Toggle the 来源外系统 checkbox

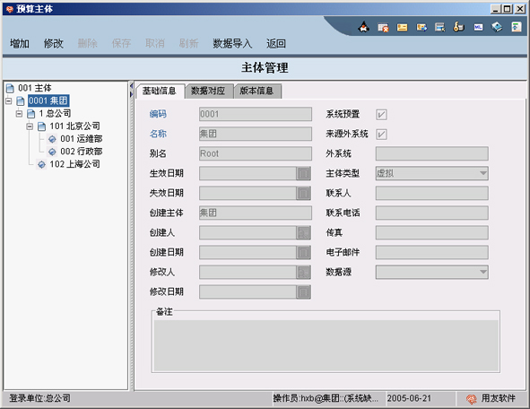pos(381,135)
